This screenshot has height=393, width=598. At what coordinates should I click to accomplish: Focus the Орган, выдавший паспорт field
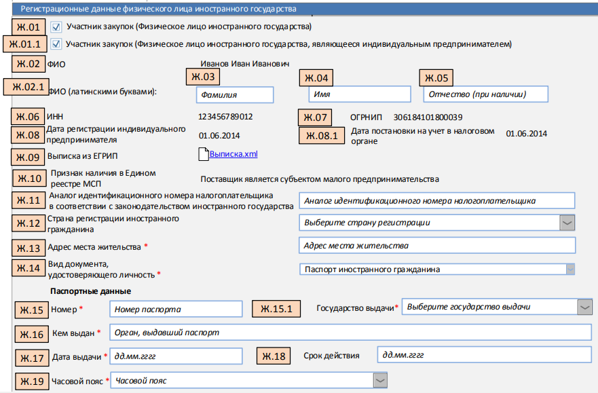pos(351,333)
